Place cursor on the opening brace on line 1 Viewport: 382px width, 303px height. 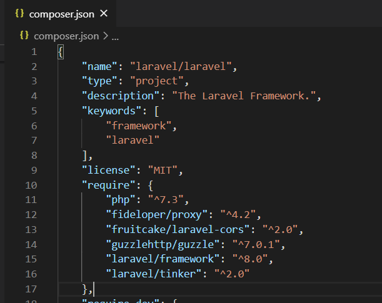click(x=61, y=52)
